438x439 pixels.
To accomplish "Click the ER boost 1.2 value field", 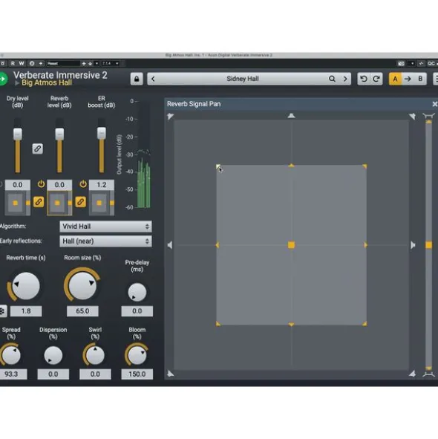I will 101,185.
